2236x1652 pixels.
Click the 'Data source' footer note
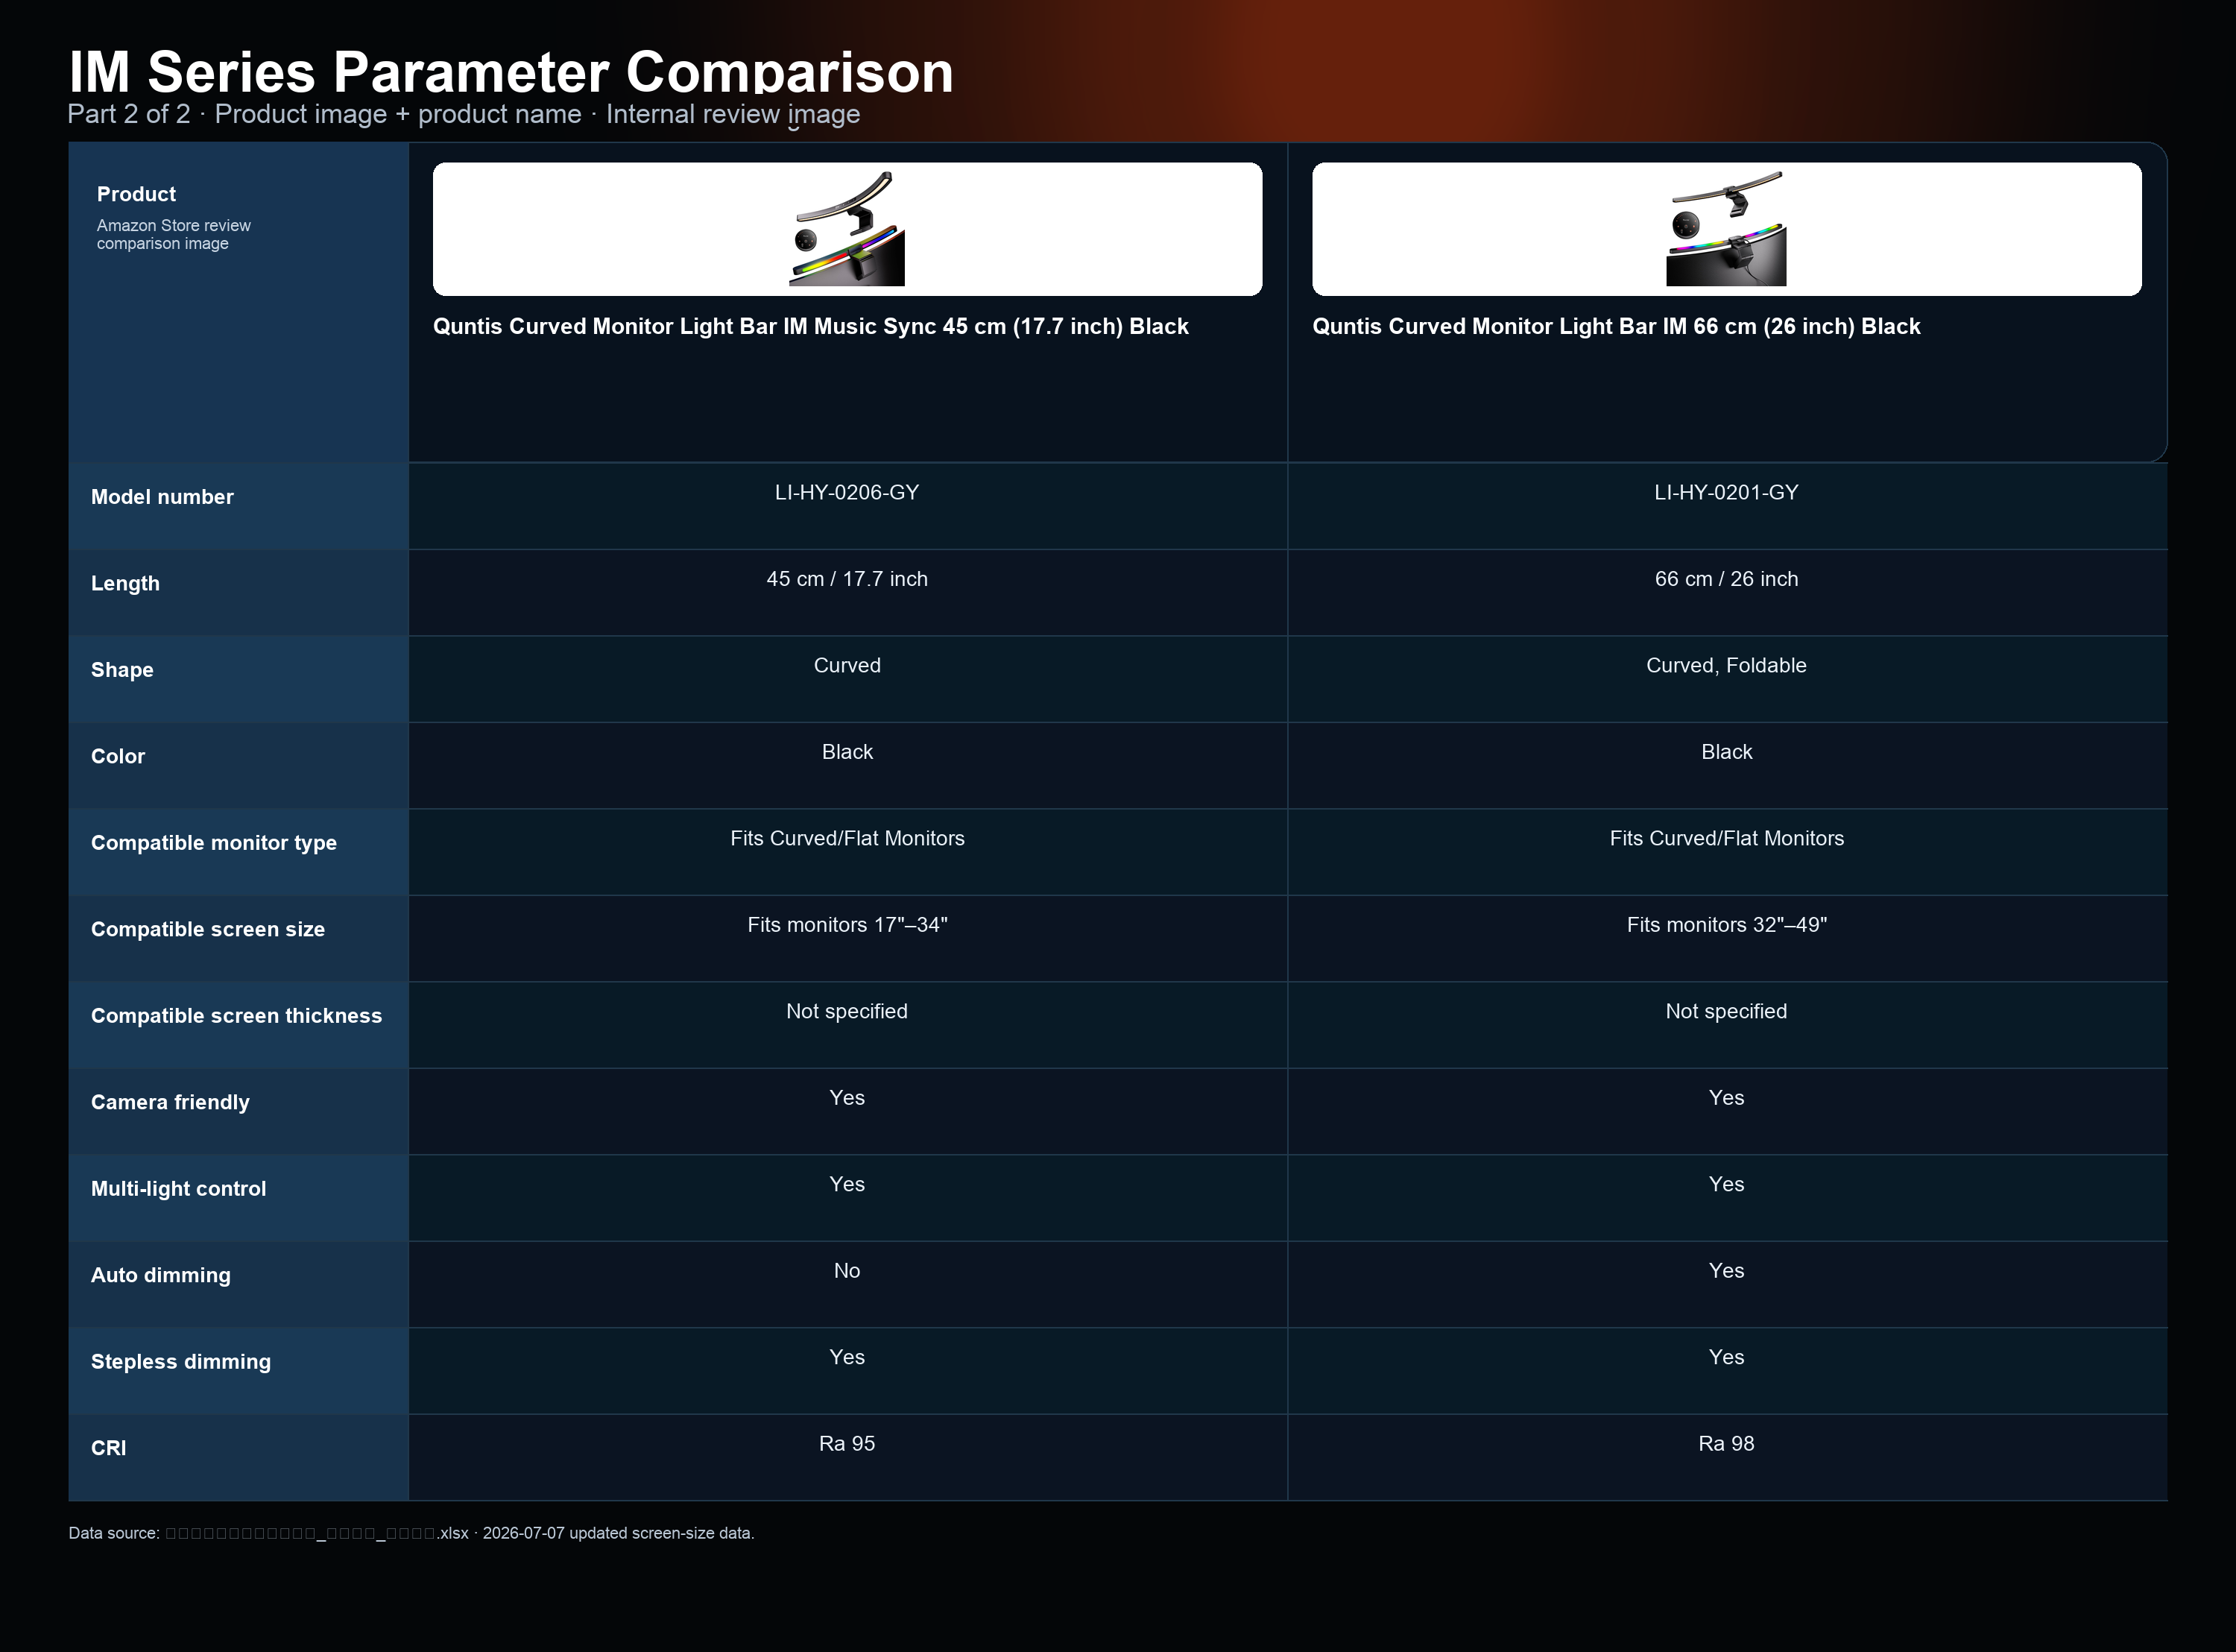pyautogui.click(x=411, y=1533)
